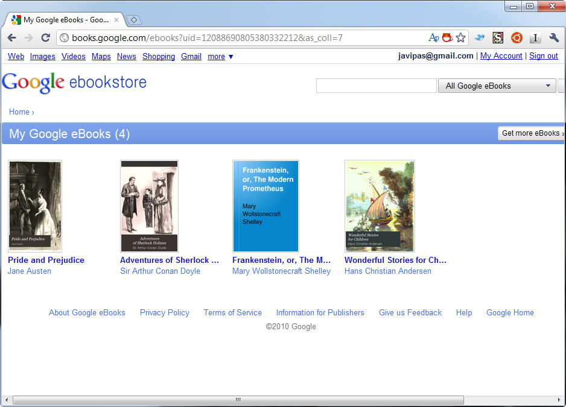Click the Google Home footer link
566x407 pixels.
click(510, 313)
